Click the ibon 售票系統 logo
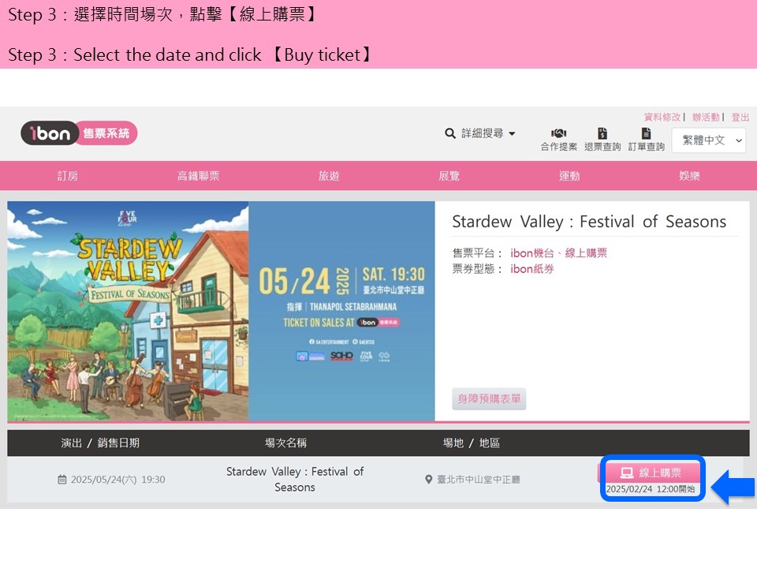The image size is (757, 568). point(79,133)
